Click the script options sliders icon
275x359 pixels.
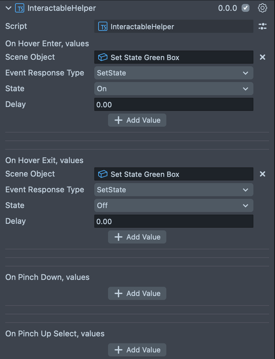pos(263,27)
